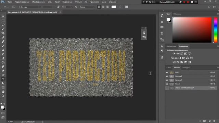Select the Rectangle shape tool

[x=3, y=87]
